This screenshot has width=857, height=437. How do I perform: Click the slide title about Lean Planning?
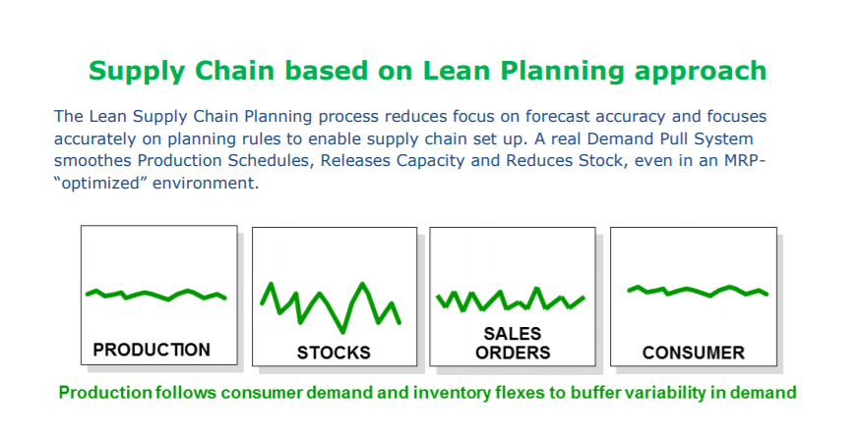click(427, 71)
